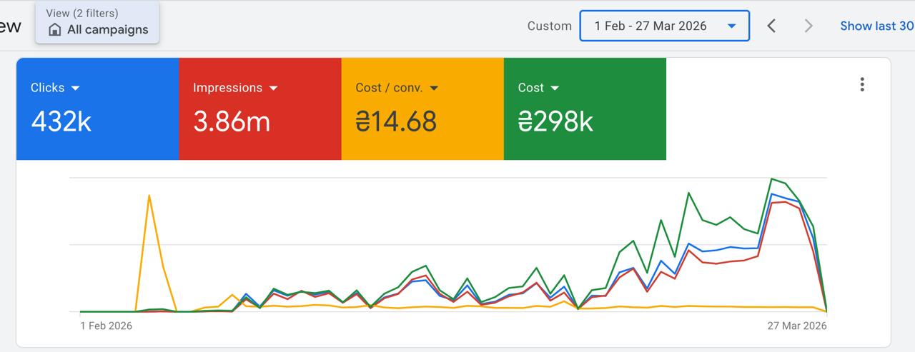Select the All campaigns view label
This screenshot has height=352, width=915.
(107, 30)
